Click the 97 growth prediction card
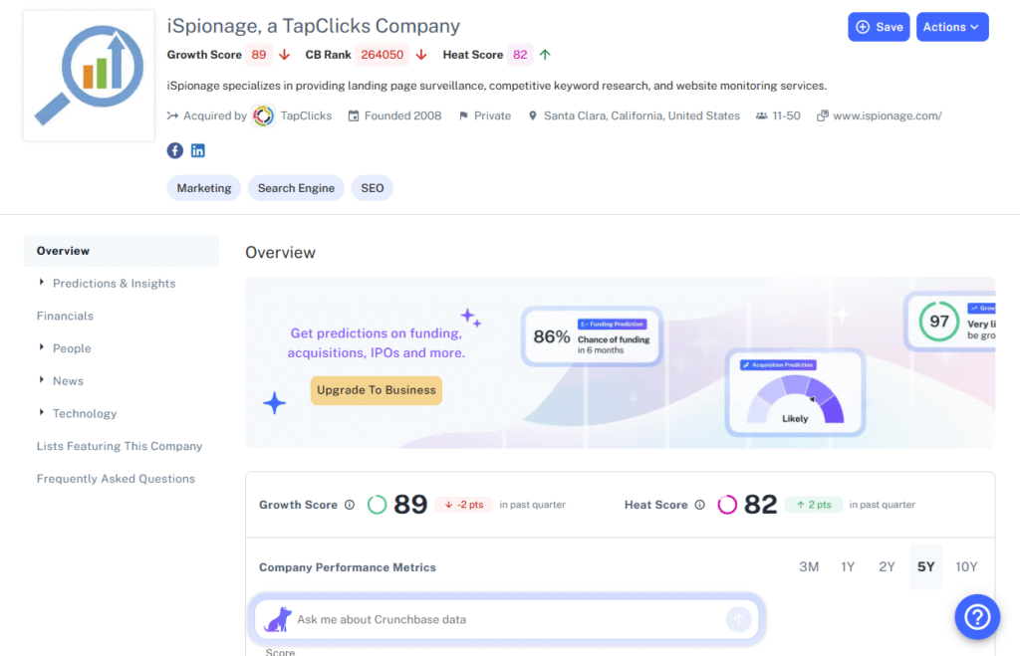 click(950, 322)
